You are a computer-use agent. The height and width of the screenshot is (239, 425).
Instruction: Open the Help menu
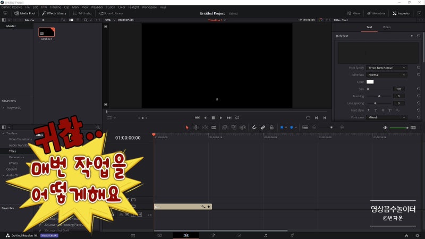163,7
